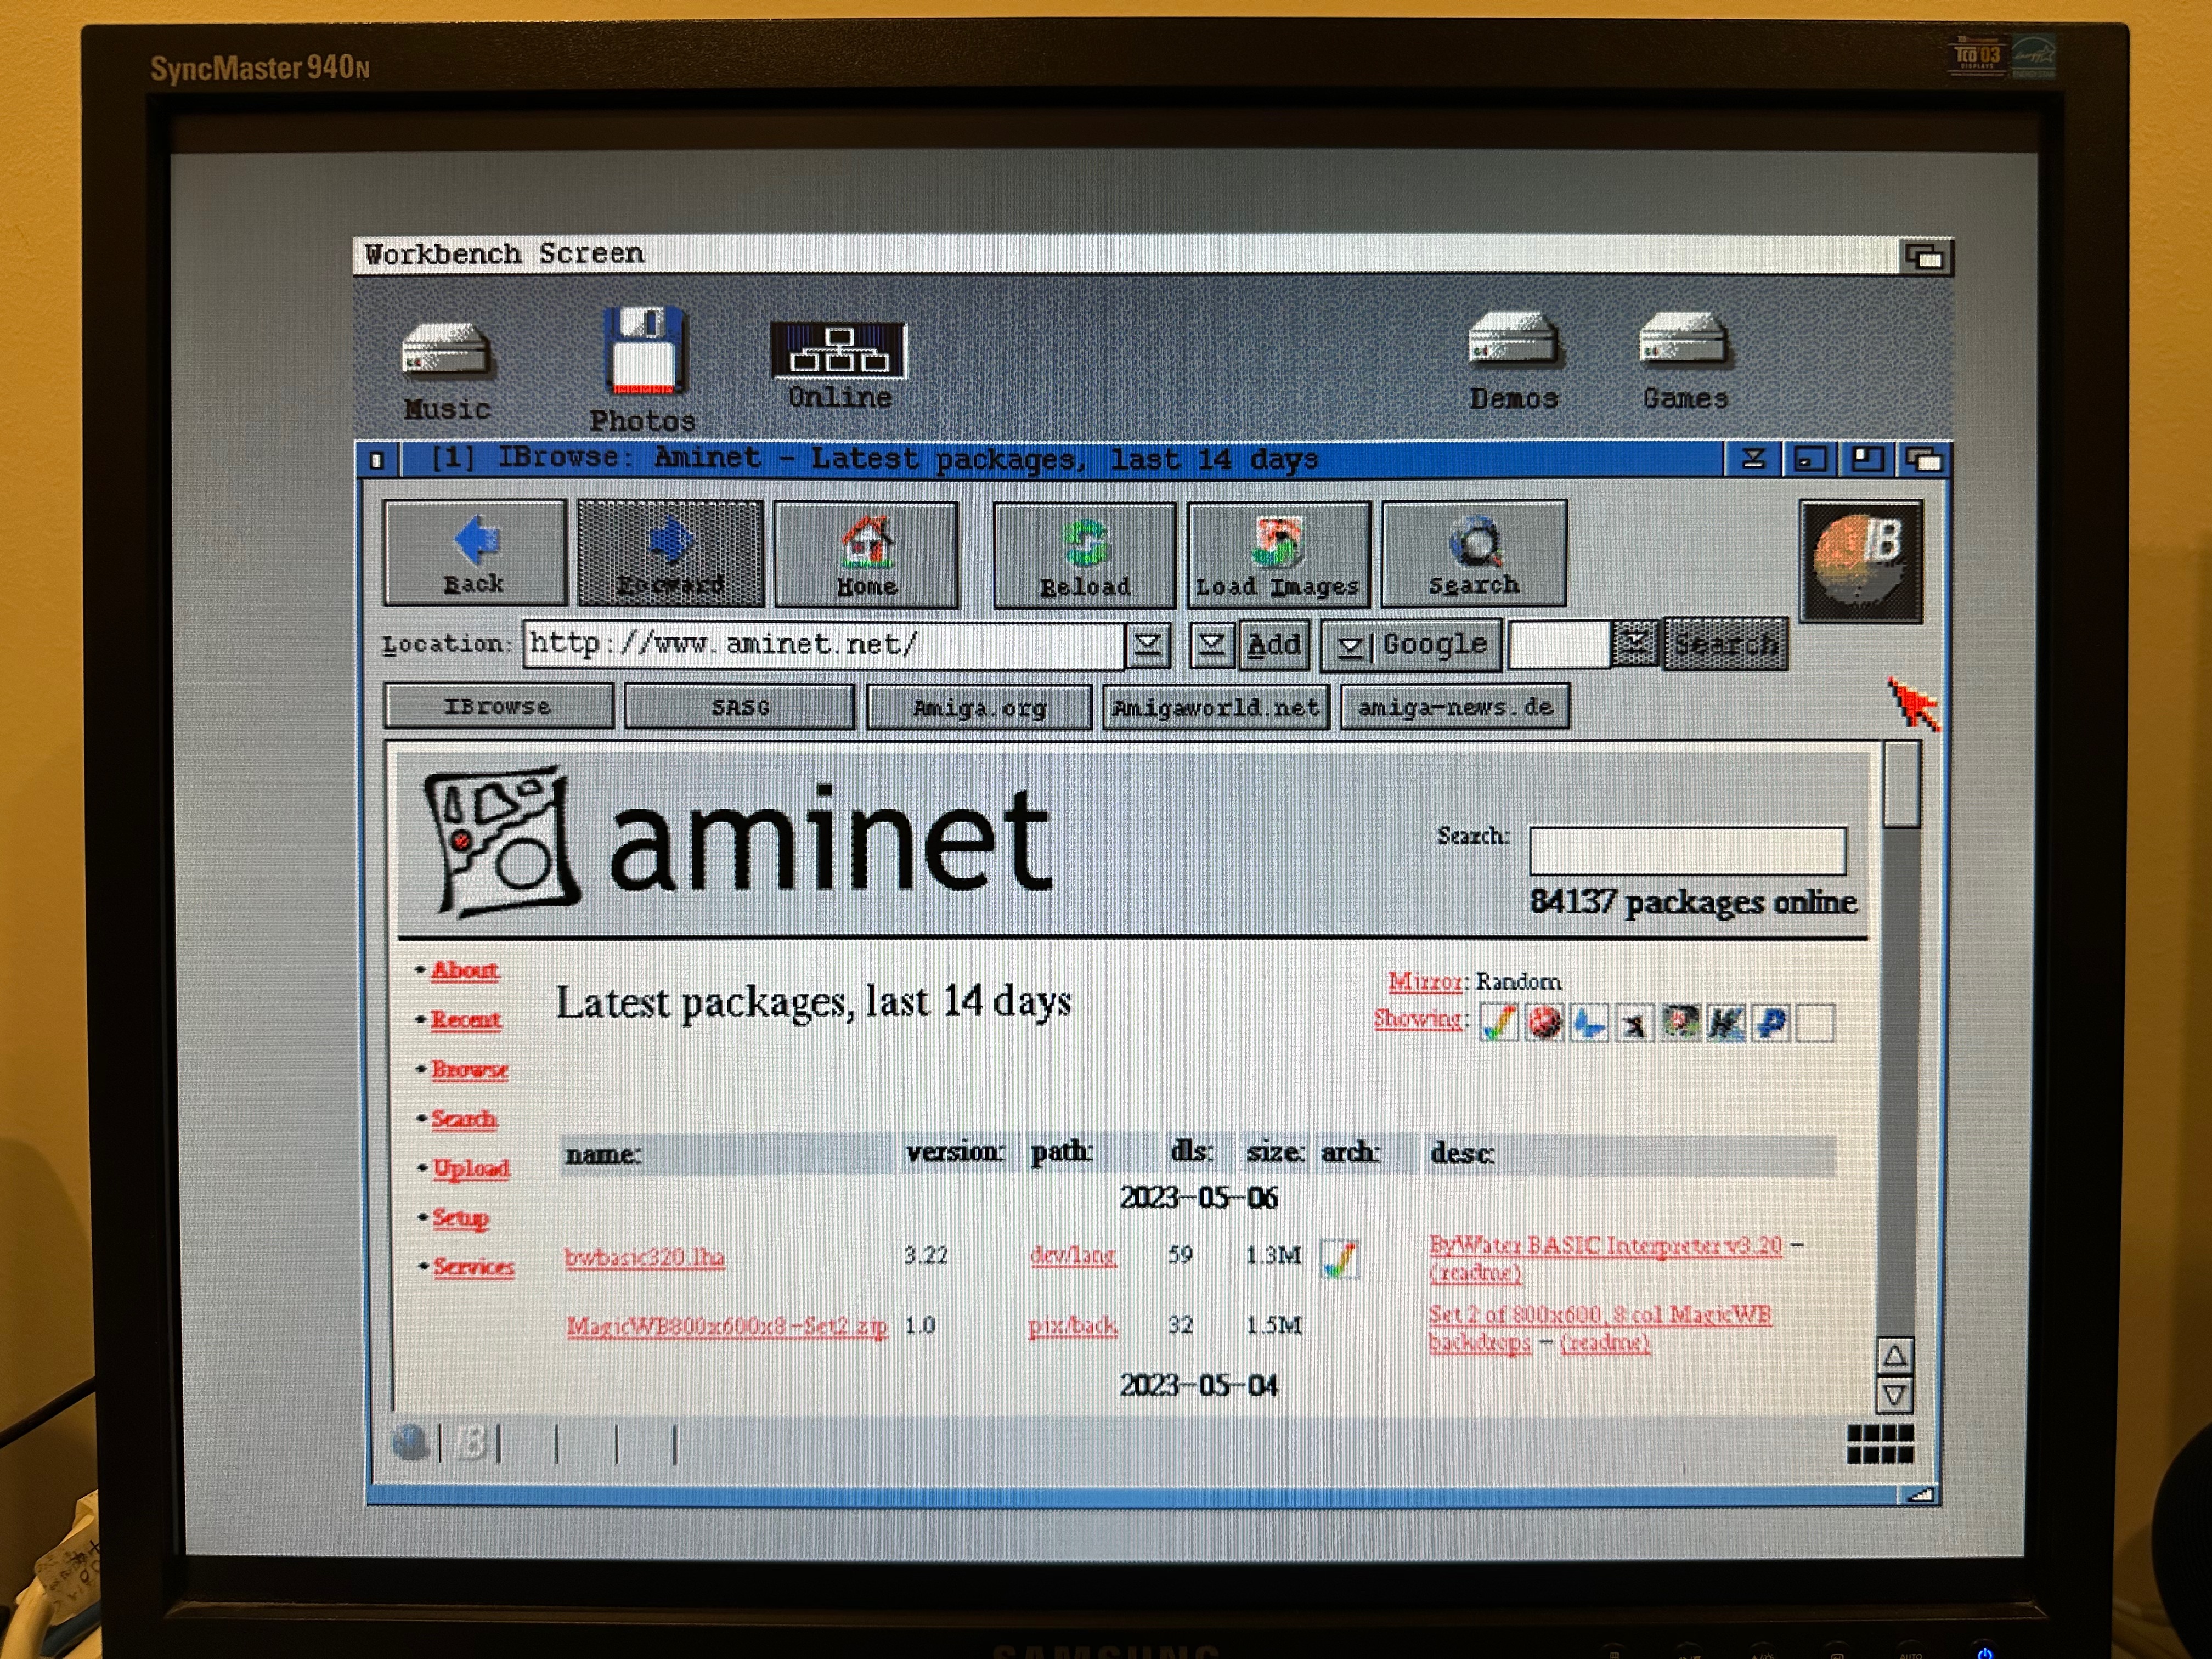Open the search field history dropdown

click(1635, 643)
